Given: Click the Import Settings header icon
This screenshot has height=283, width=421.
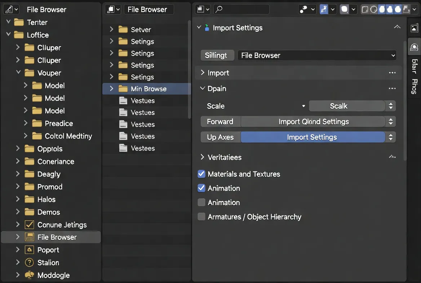Looking at the screenshot, I should [x=207, y=27].
